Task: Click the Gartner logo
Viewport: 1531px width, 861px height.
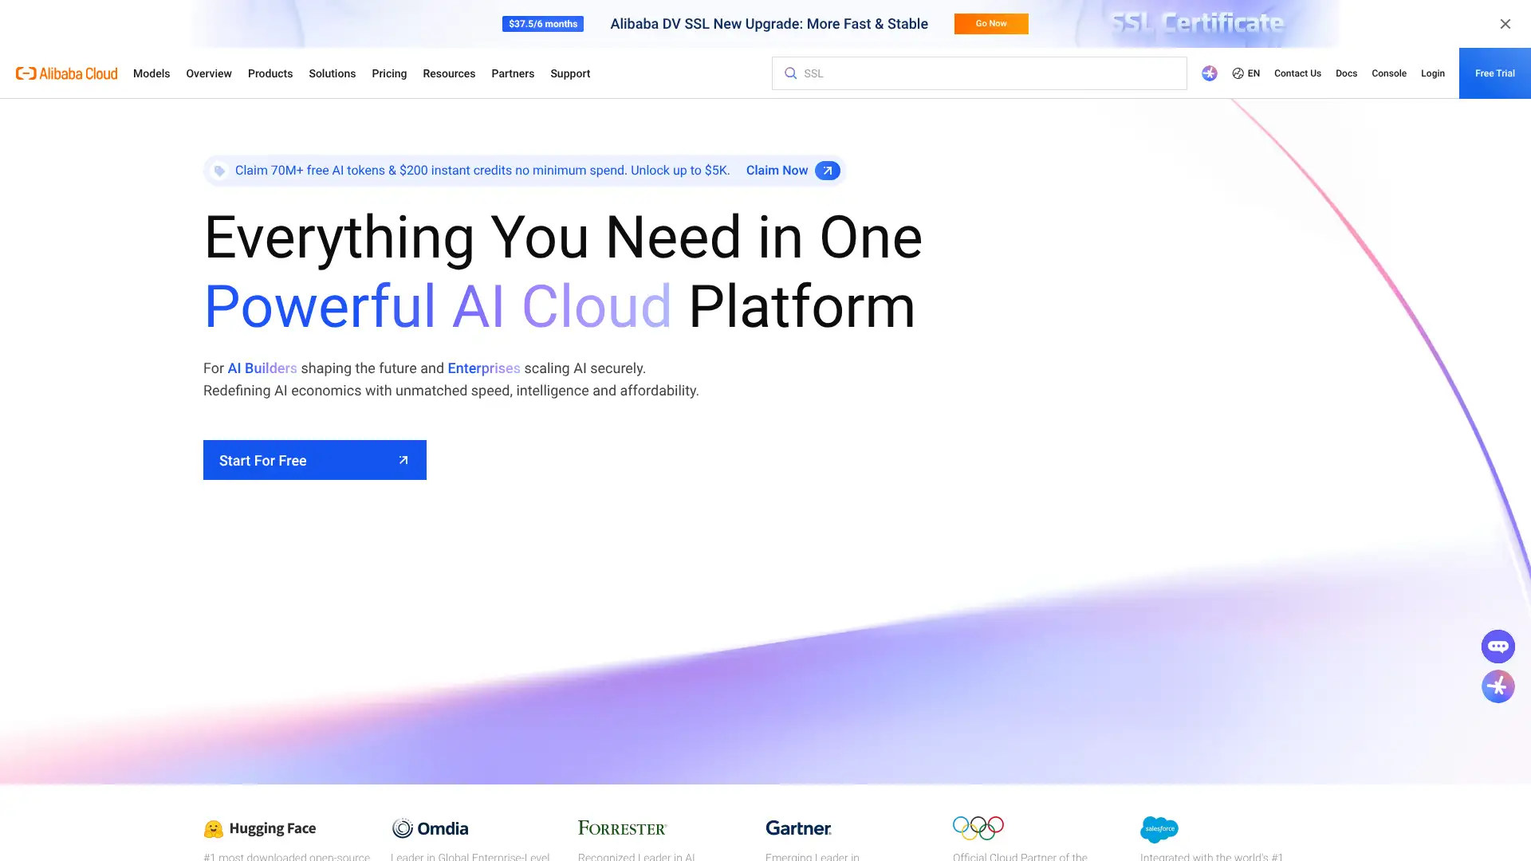Action: coord(798,828)
